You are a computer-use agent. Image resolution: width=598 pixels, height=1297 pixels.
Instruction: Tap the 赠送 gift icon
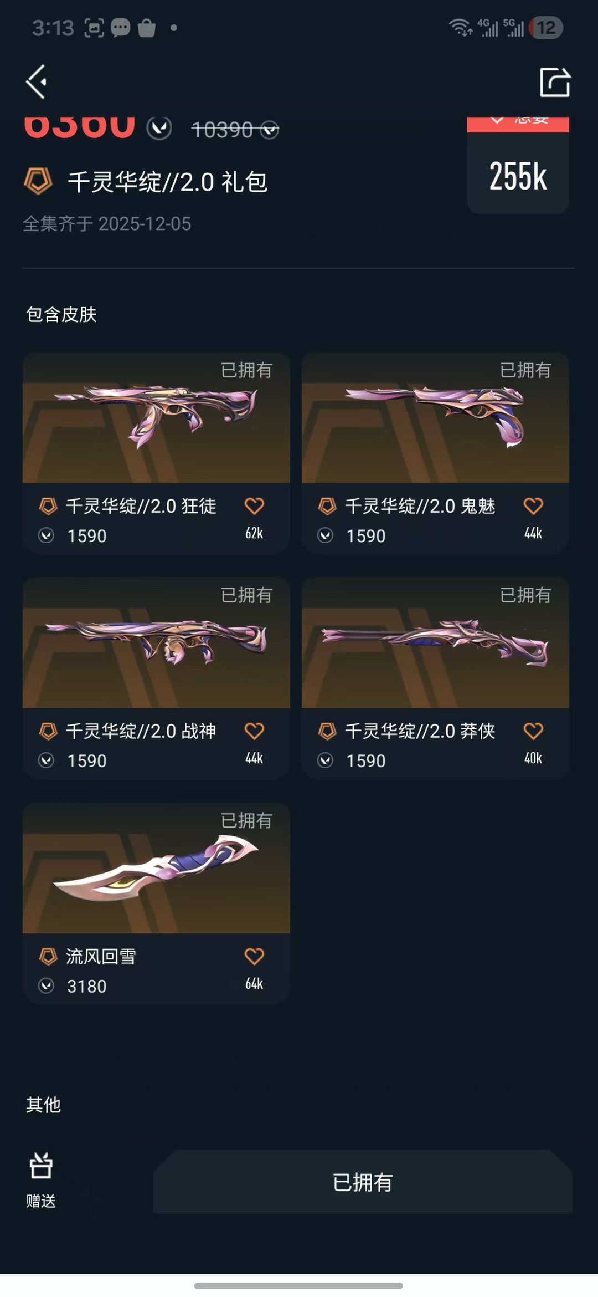pyautogui.click(x=41, y=1166)
